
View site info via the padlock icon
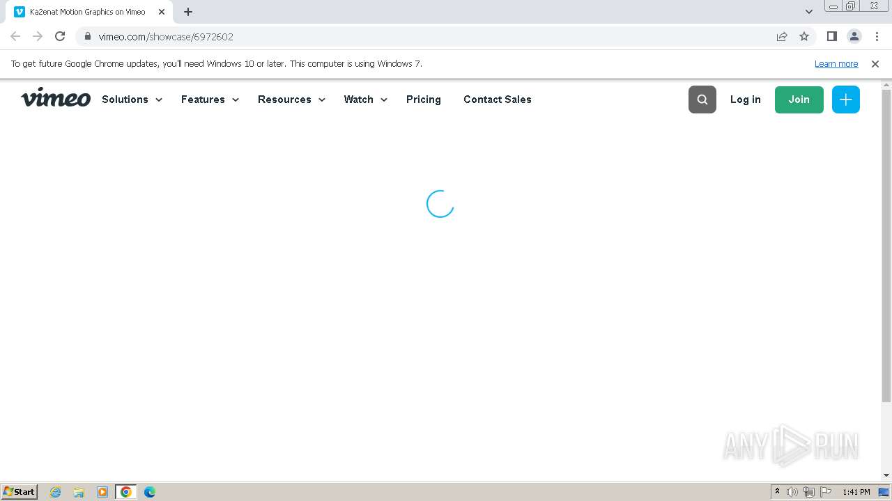[88, 36]
